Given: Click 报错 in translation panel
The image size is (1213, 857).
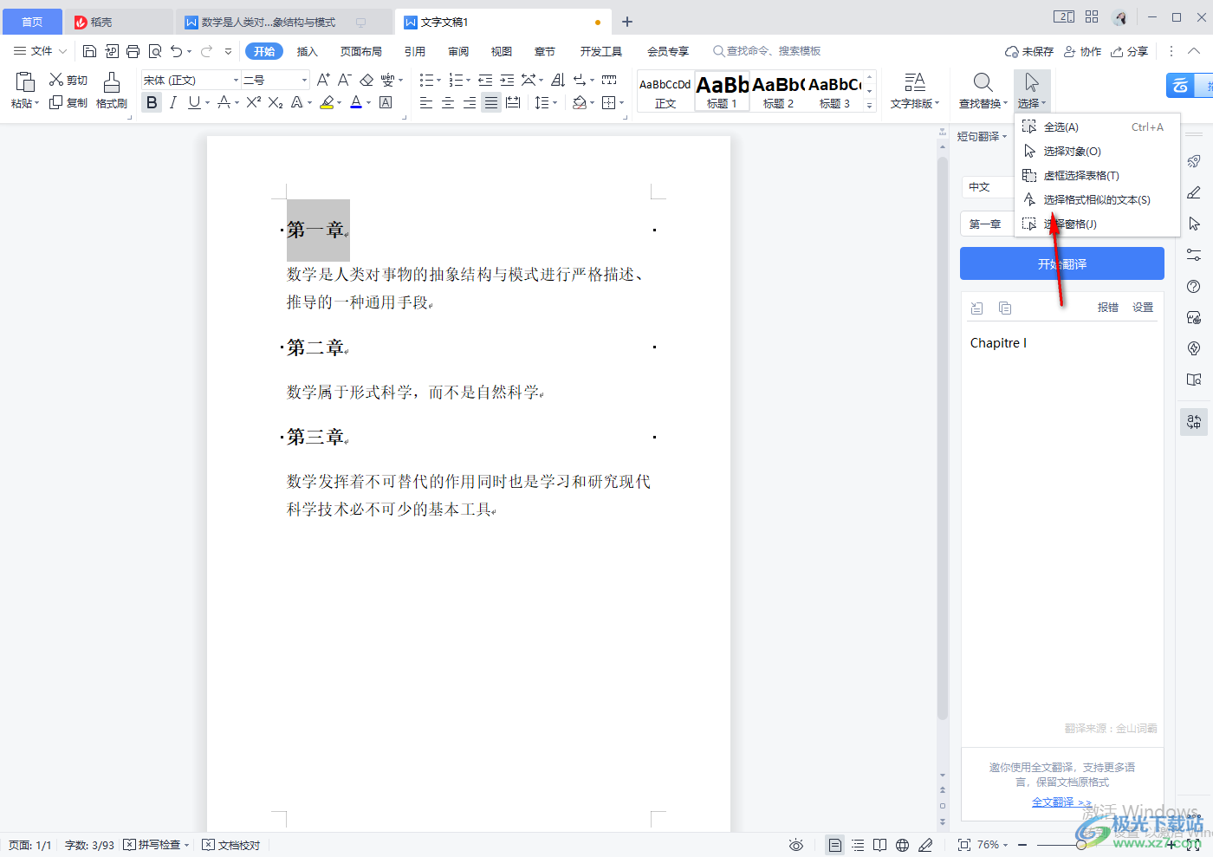Looking at the screenshot, I should (1107, 308).
